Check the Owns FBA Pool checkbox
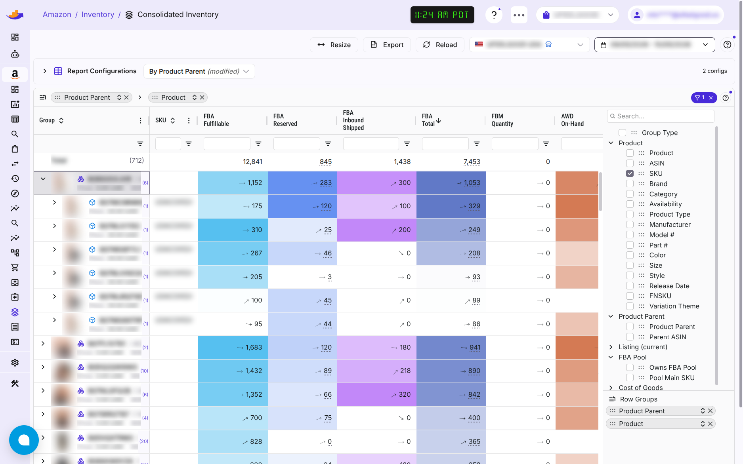This screenshot has height=464, width=743. click(x=630, y=367)
